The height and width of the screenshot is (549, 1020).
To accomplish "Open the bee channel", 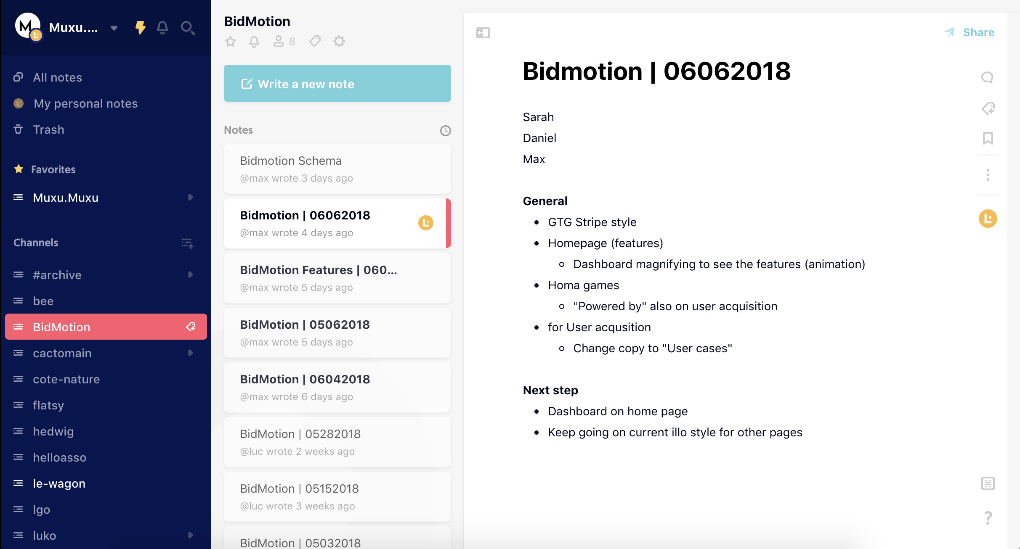I will 106,301.
